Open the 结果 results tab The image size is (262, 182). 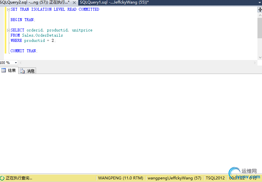(9, 70)
